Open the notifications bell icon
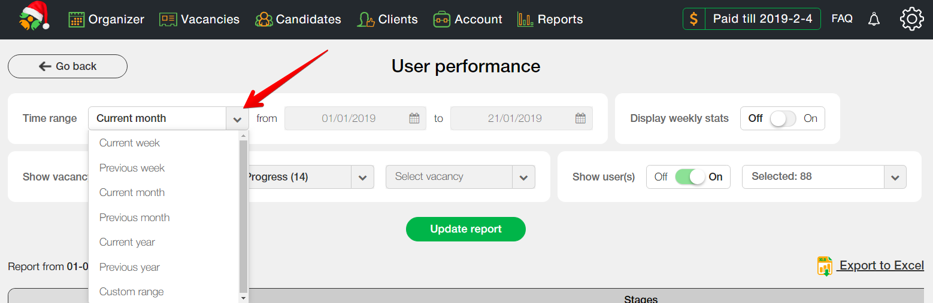The height and width of the screenshot is (303, 933). coord(874,19)
